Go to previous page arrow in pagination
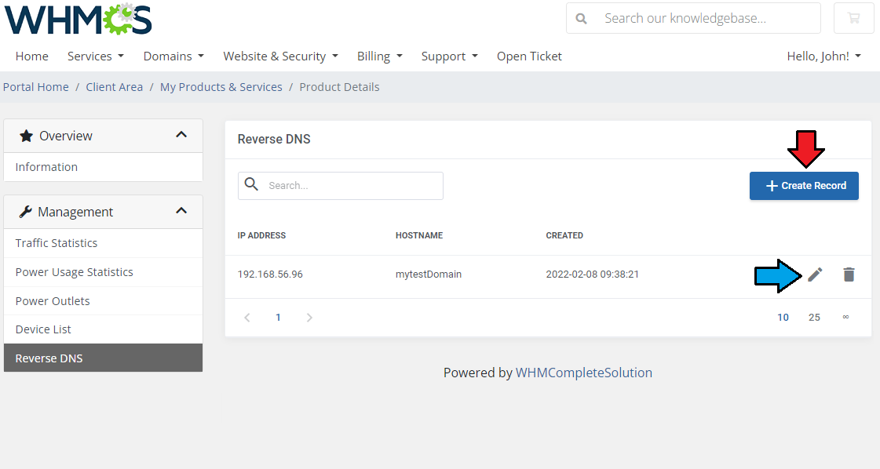The width and height of the screenshot is (880, 469). click(247, 318)
